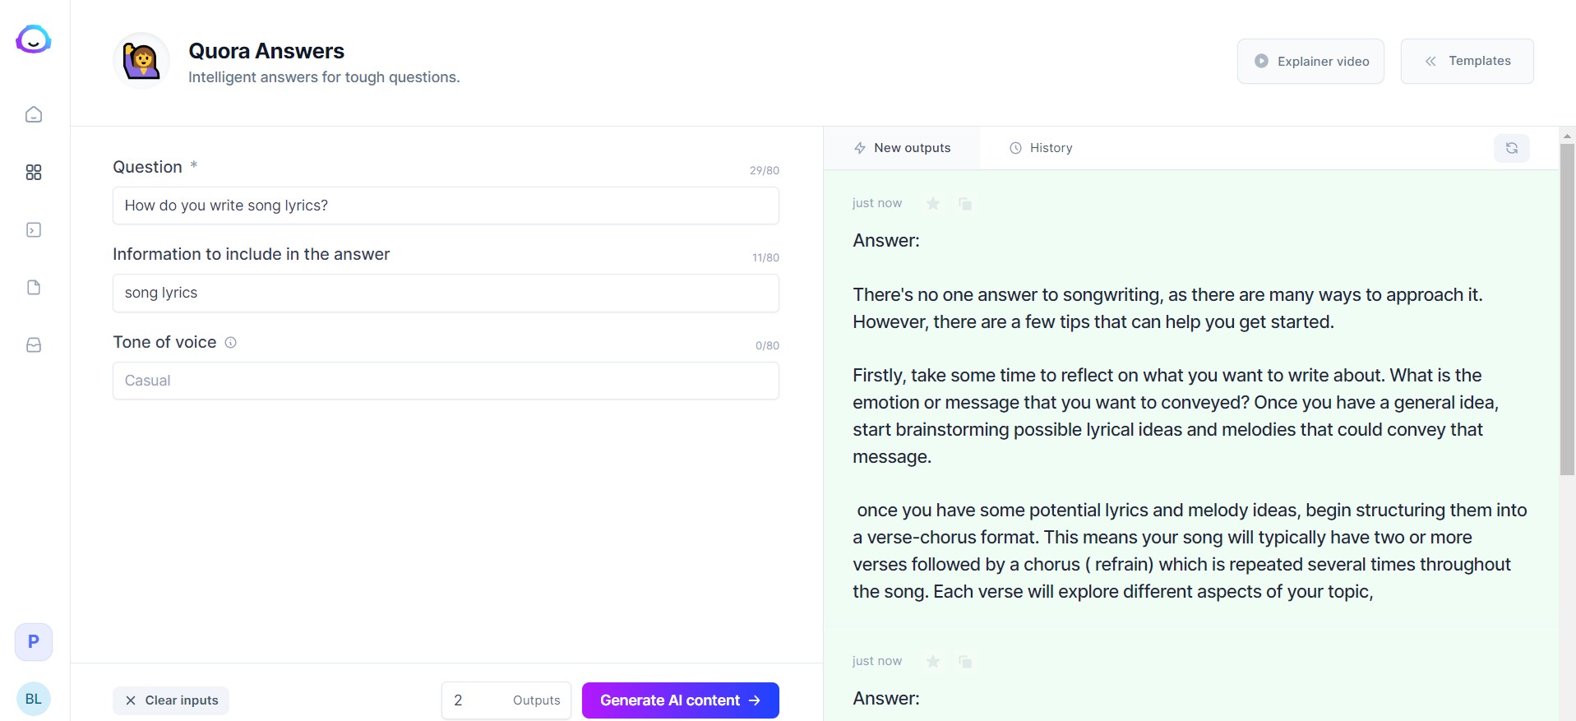This screenshot has height=721, width=1576.
Task: Click the scrollbar up arrow
Action: tap(1567, 136)
